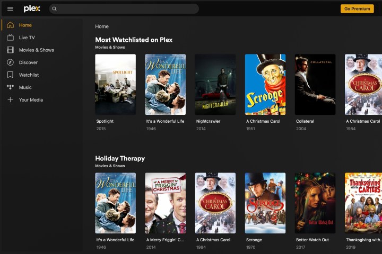
Task: Click the Your Media plus icon
Action: tap(10, 100)
